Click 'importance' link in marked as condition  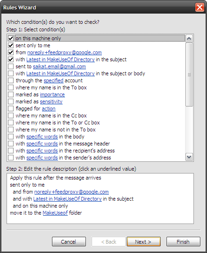[52, 94]
